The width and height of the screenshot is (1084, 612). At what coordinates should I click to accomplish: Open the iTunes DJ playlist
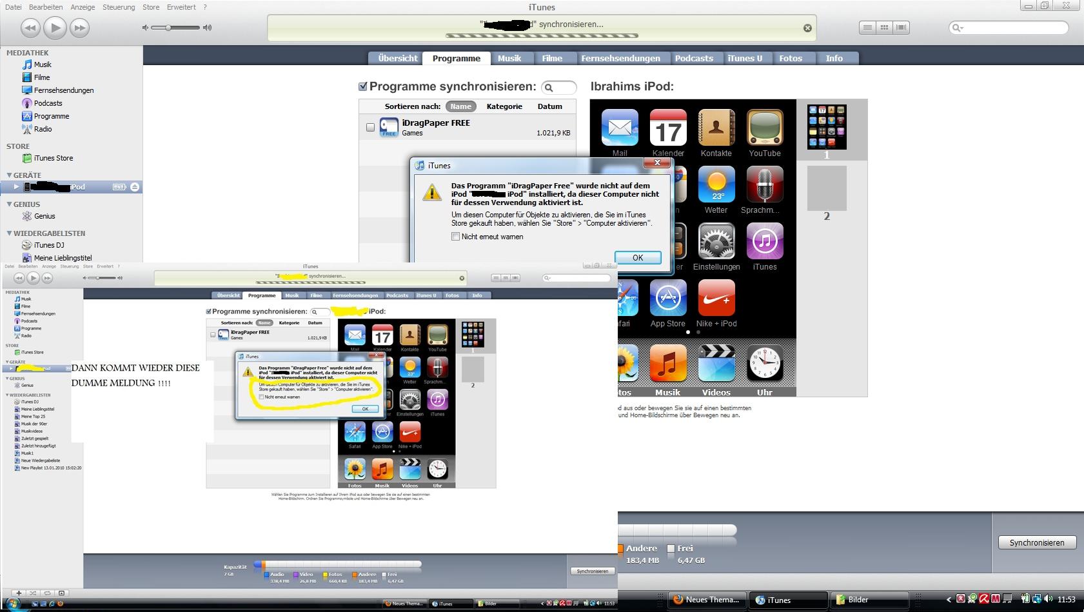(x=48, y=245)
